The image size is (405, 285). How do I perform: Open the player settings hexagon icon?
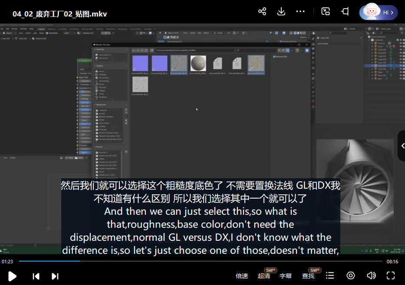point(351,276)
